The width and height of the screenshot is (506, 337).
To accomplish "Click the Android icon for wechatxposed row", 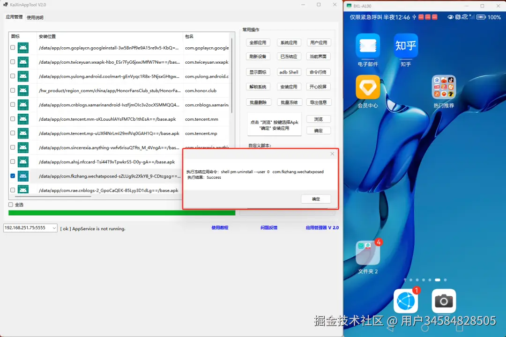I will (23, 176).
